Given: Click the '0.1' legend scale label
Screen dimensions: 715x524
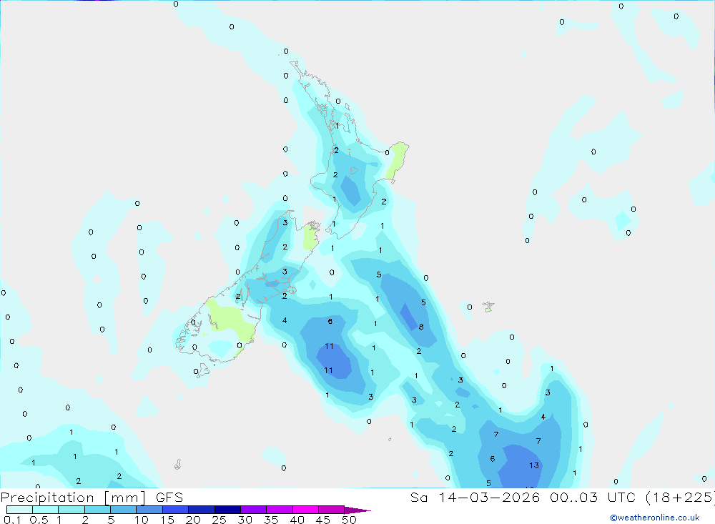Looking at the screenshot, I should [12, 520].
